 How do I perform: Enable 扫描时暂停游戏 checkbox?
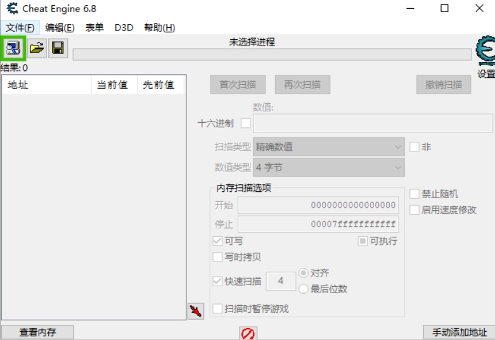[217, 308]
